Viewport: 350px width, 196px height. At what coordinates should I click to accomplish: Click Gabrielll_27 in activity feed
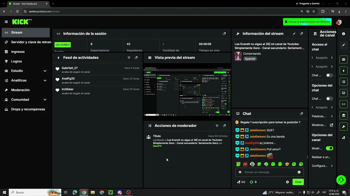point(70,68)
